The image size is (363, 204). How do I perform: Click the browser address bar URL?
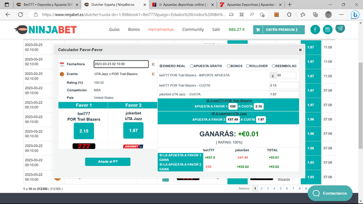[x=134, y=15]
